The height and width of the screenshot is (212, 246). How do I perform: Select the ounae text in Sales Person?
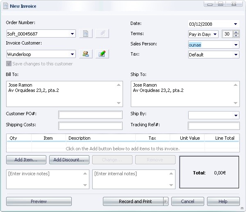pyautogui.click(x=195, y=45)
